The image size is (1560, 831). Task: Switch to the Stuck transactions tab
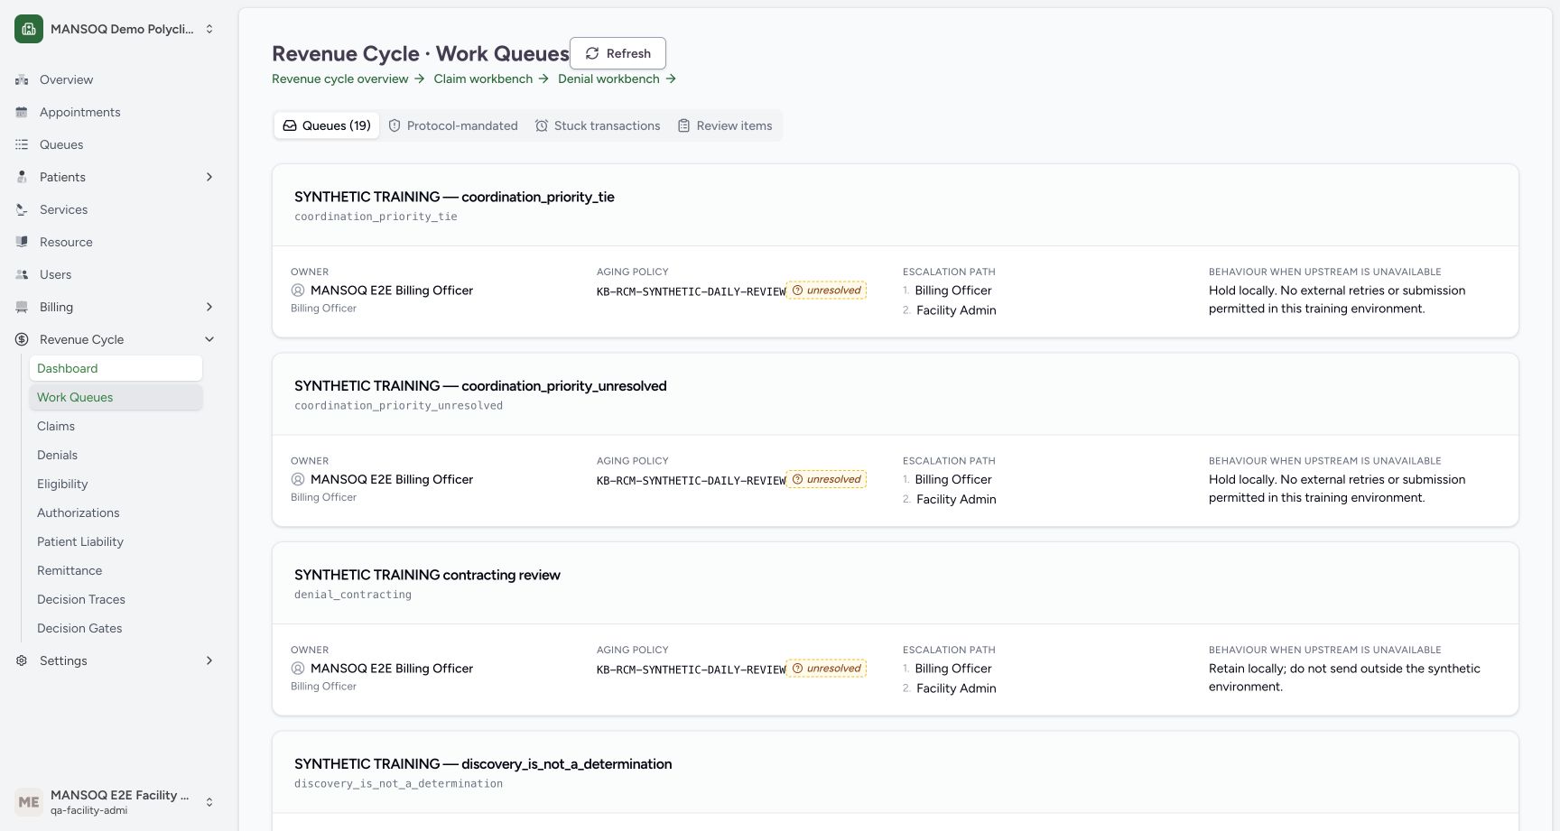[x=598, y=125]
